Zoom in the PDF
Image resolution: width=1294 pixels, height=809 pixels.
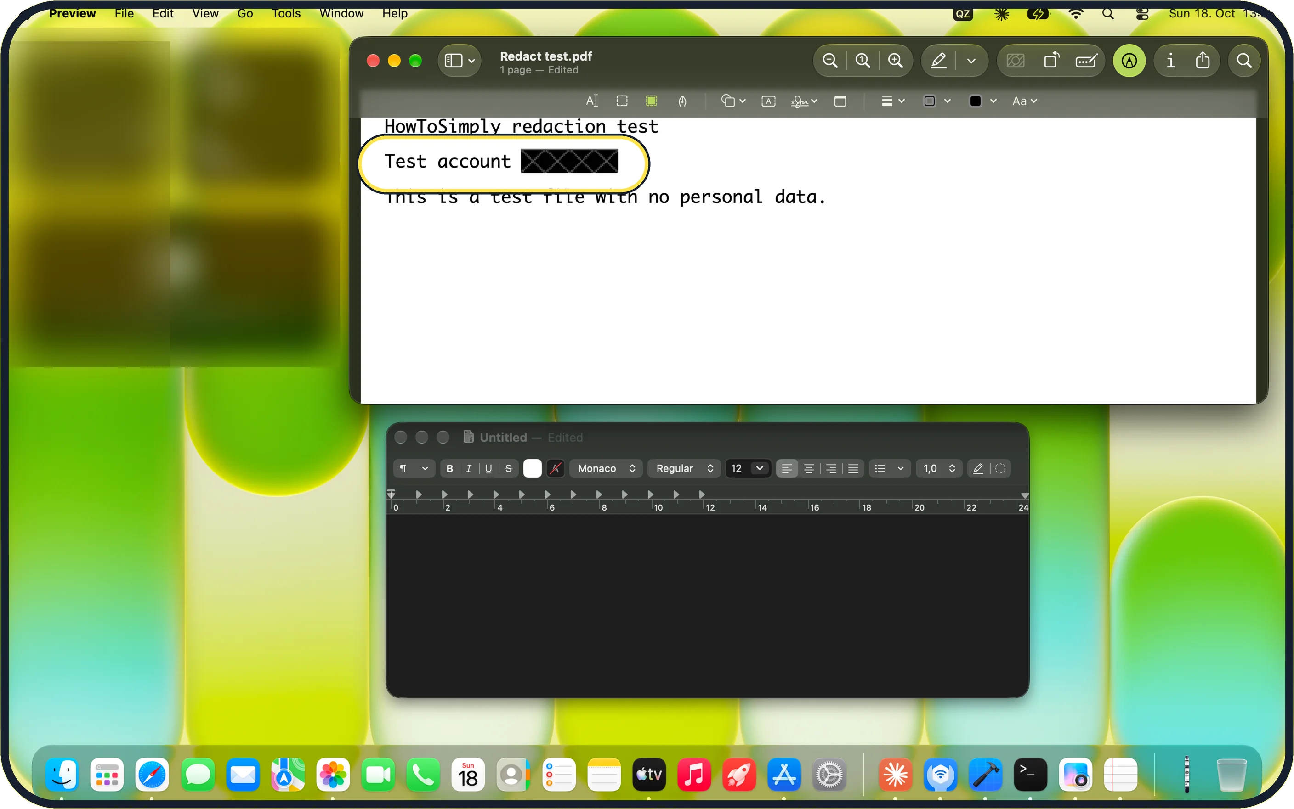(x=895, y=61)
